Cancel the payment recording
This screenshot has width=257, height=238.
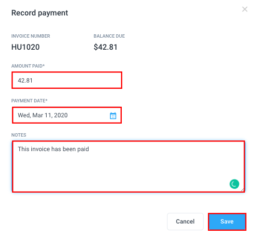pos(185,222)
